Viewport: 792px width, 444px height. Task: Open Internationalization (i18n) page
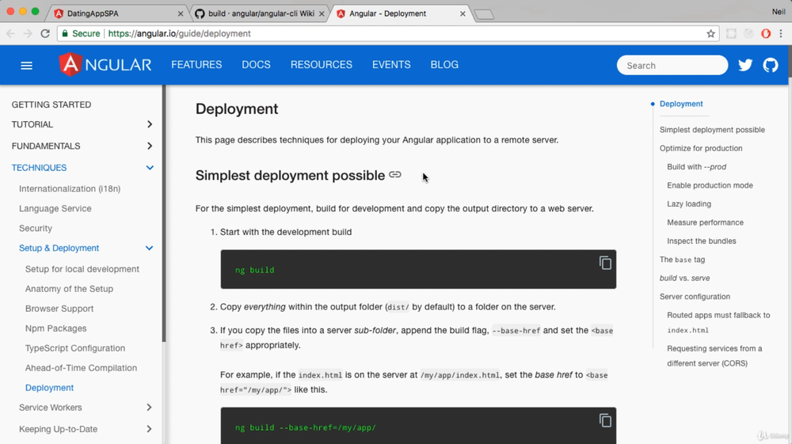(x=70, y=188)
